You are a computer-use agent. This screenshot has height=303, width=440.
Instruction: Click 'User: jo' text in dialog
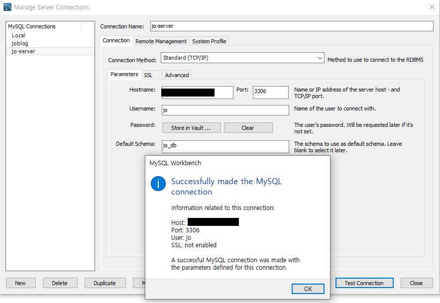[181, 238]
